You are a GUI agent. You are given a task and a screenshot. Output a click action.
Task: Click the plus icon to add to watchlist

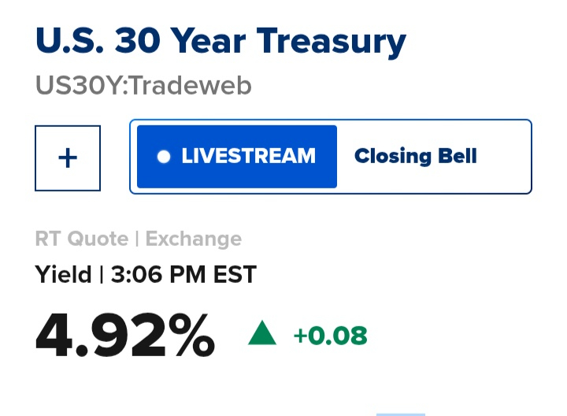tap(68, 158)
